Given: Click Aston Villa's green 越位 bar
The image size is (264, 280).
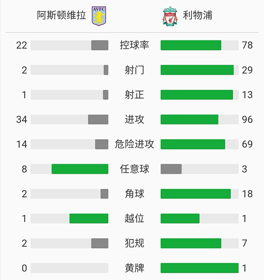Looking at the screenshot, I should (89, 218).
